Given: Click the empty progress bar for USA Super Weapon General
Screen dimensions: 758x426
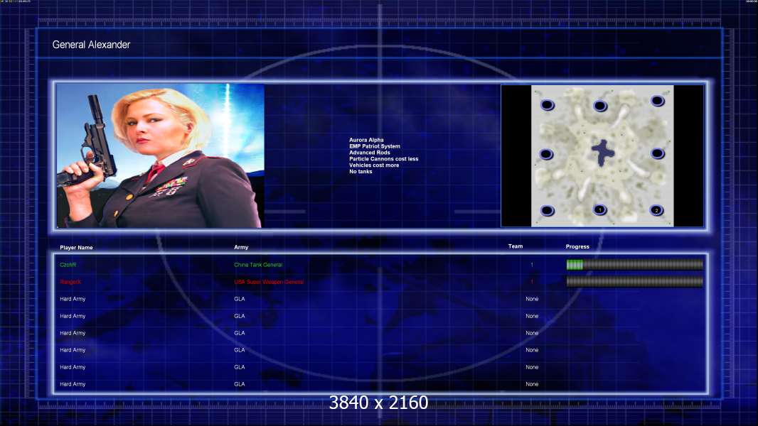Looking at the screenshot, I should click(635, 282).
